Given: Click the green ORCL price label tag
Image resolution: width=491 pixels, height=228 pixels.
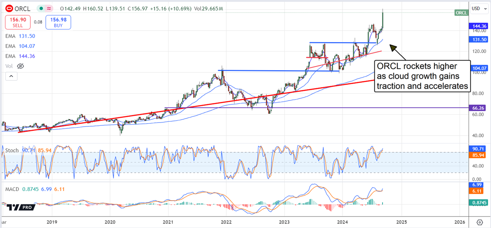Looking at the screenshot, I should coord(461,13).
